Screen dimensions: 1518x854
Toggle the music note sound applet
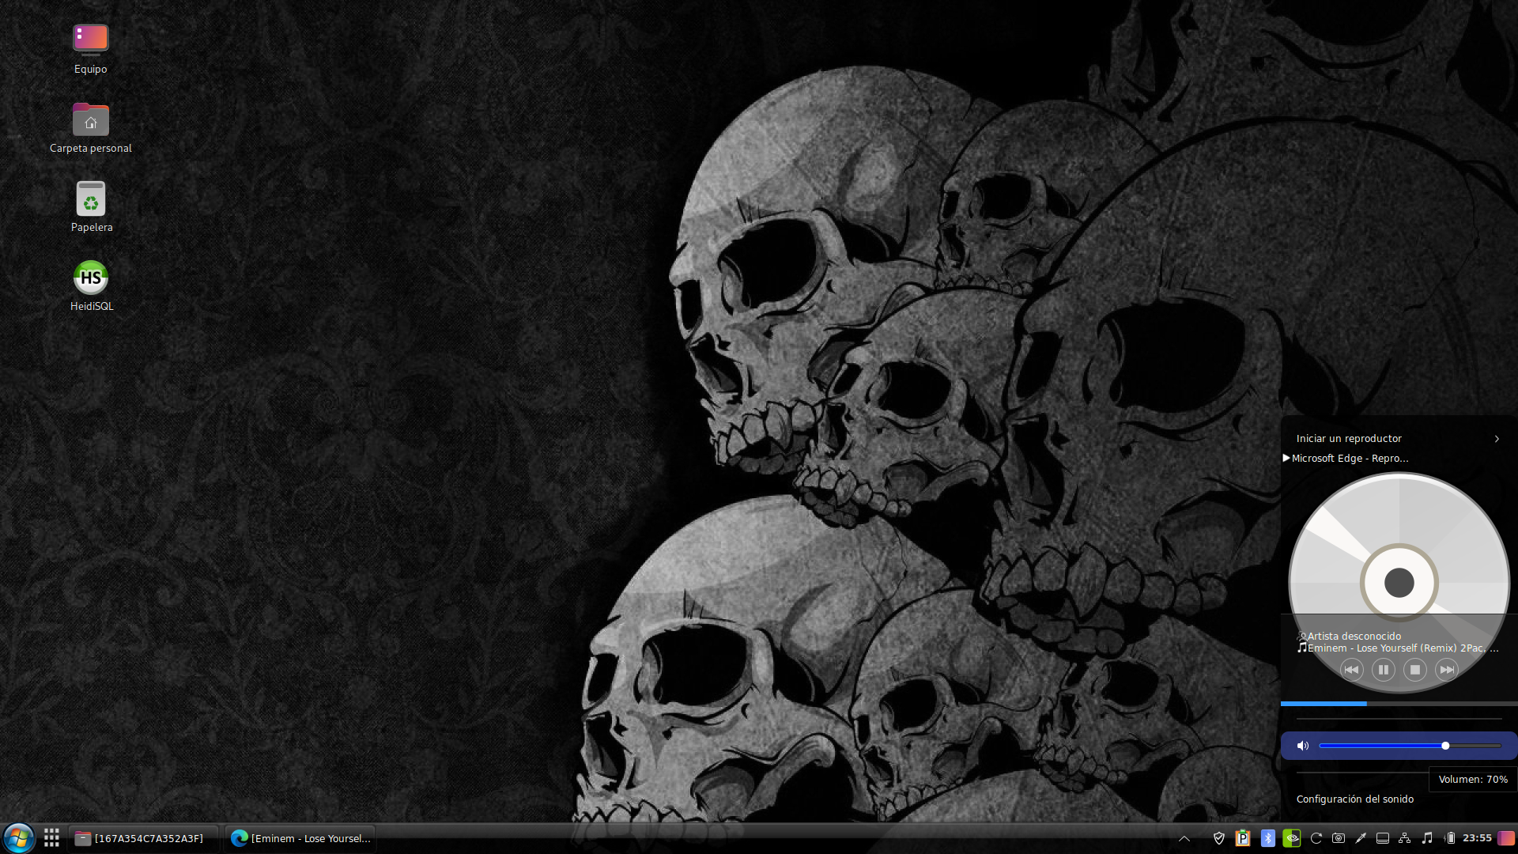pyautogui.click(x=1427, y=838)
